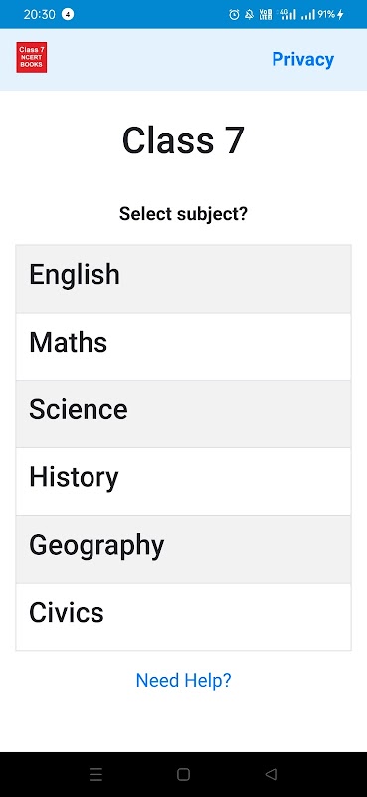
Task: Tap the muted notification bell icon
Action: click(x=249, y=15)
